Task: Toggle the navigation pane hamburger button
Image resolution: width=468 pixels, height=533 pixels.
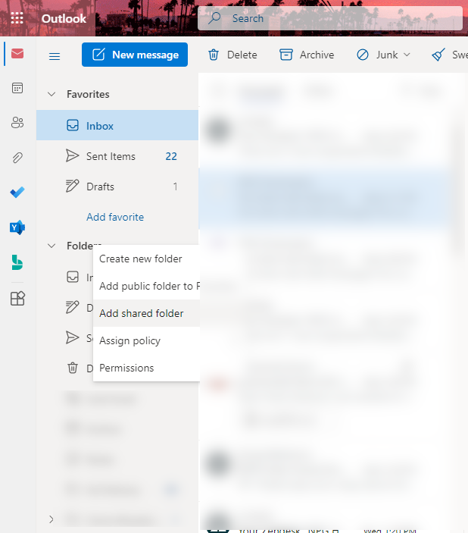Action: coord(55,55)
